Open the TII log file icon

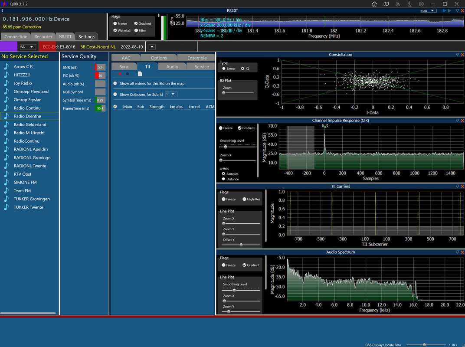140,74
